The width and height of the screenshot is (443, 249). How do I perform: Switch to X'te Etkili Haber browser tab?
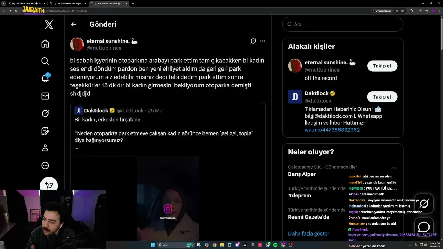67,3
